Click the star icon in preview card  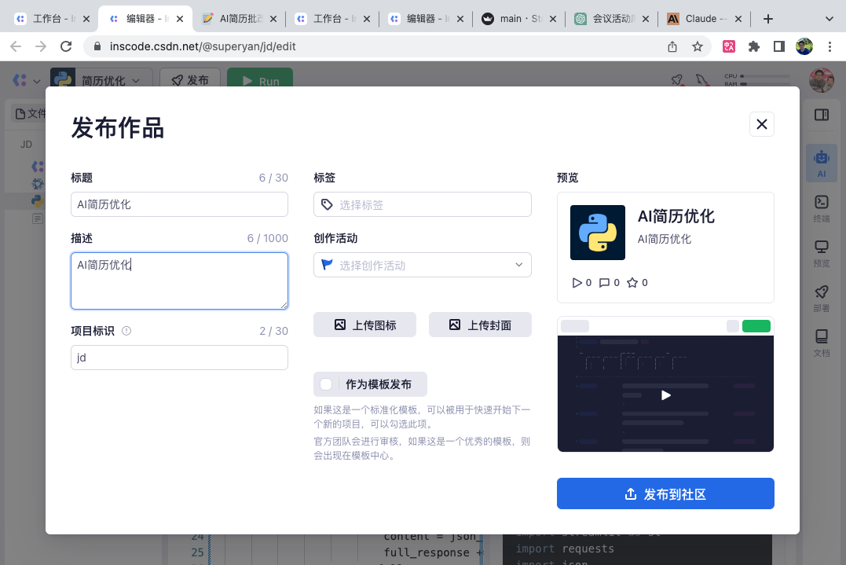click(632, 283)
